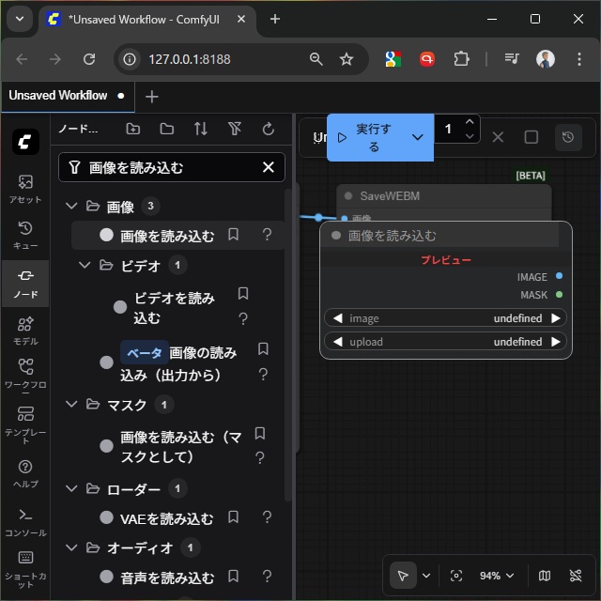Select the 音声を読み込む node in the list
601x601 pixels.
tap(167, 578)
